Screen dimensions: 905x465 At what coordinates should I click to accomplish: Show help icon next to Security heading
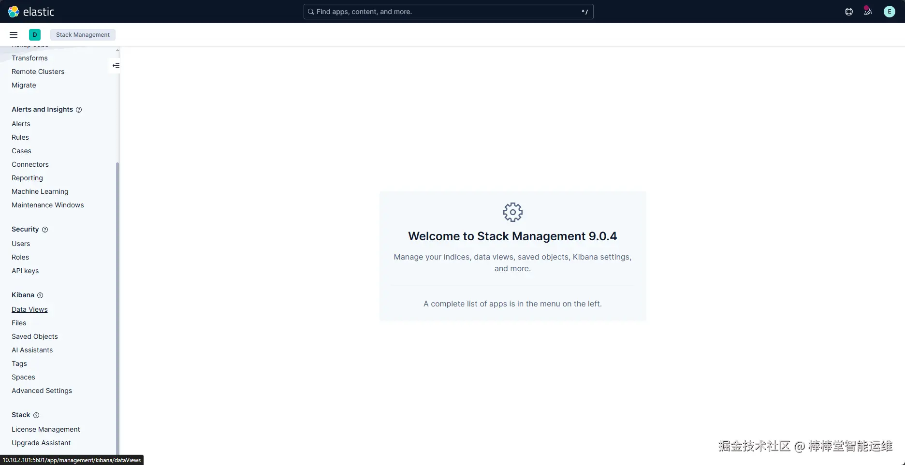click(45, 230)
